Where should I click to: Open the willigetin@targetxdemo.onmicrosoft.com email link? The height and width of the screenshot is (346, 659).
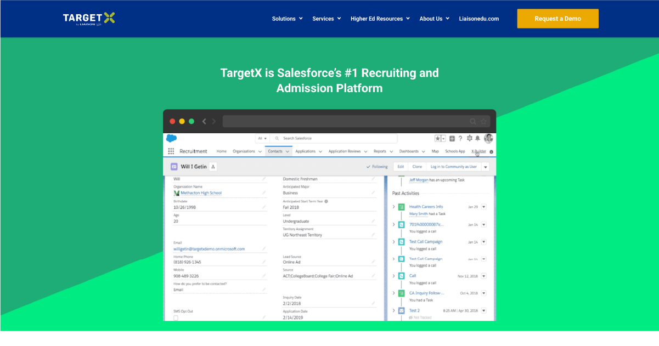coord(209,249)
